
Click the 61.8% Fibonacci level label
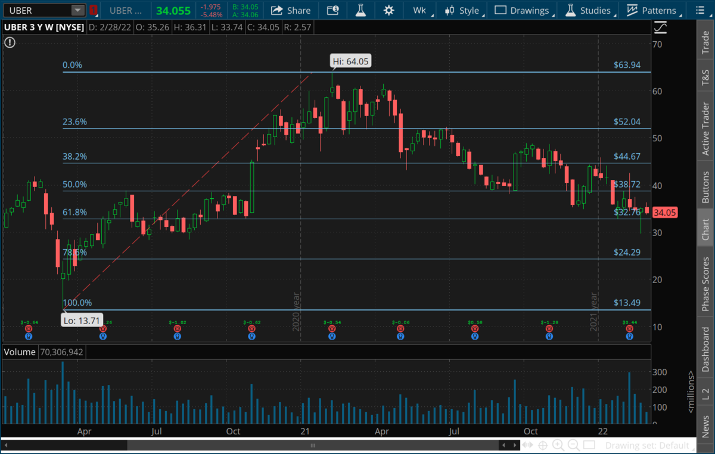point(75,212)
